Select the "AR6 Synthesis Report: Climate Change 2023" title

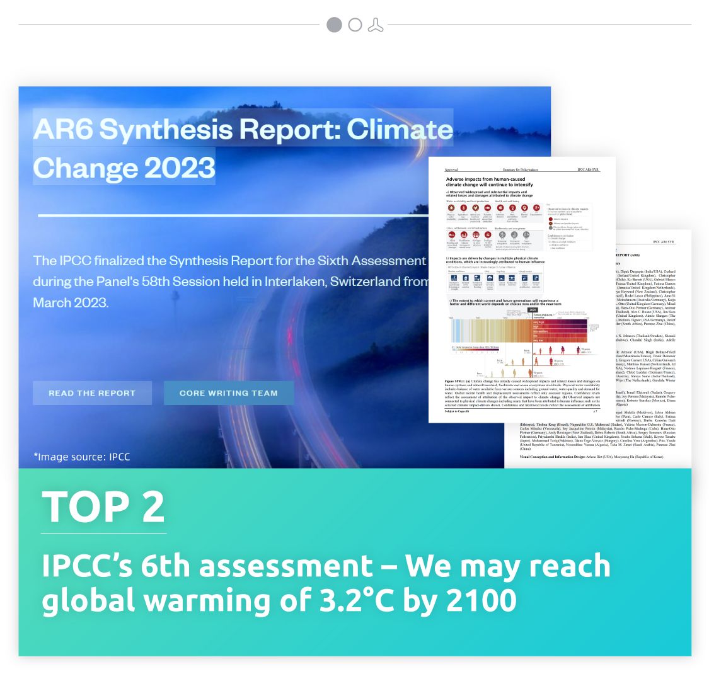click(243, 148)
